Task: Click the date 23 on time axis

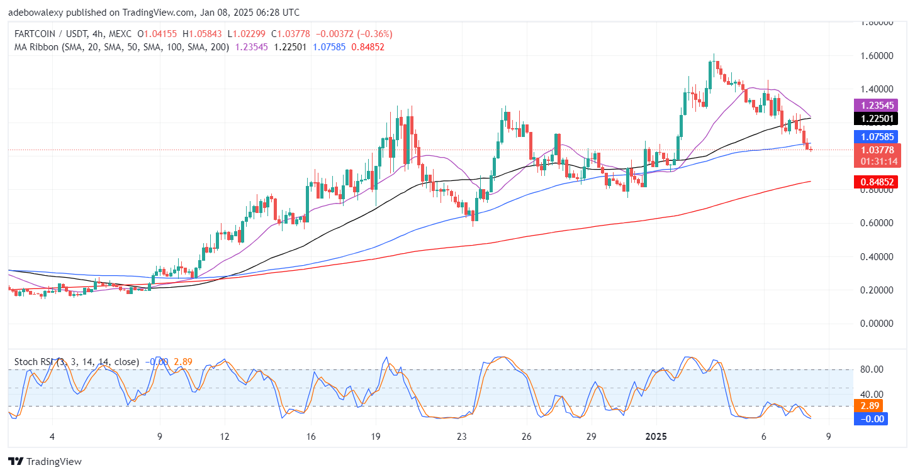Action: pos(461,437)
